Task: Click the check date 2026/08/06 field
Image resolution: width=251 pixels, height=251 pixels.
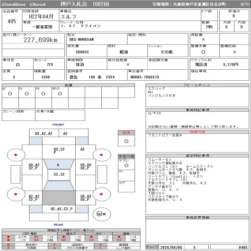Action: click(x=171, y=247)
